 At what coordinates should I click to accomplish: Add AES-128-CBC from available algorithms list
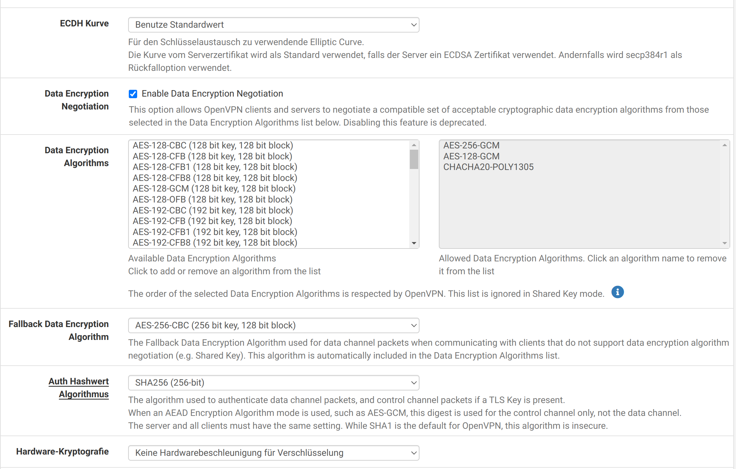(212, 145)
